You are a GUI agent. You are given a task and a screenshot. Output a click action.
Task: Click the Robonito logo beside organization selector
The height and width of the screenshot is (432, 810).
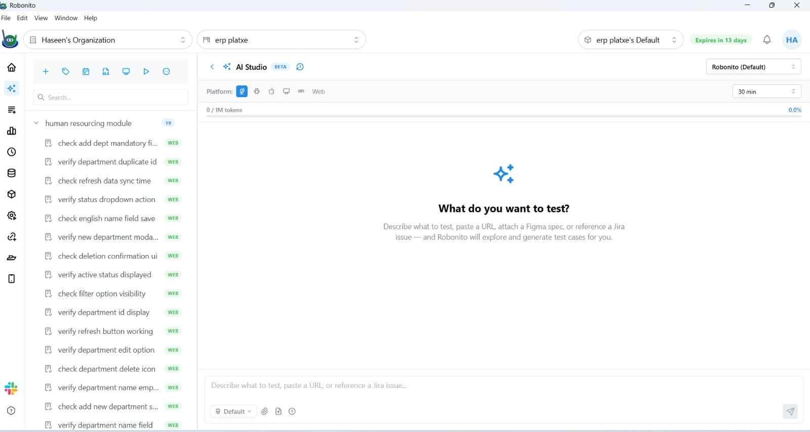10,40
